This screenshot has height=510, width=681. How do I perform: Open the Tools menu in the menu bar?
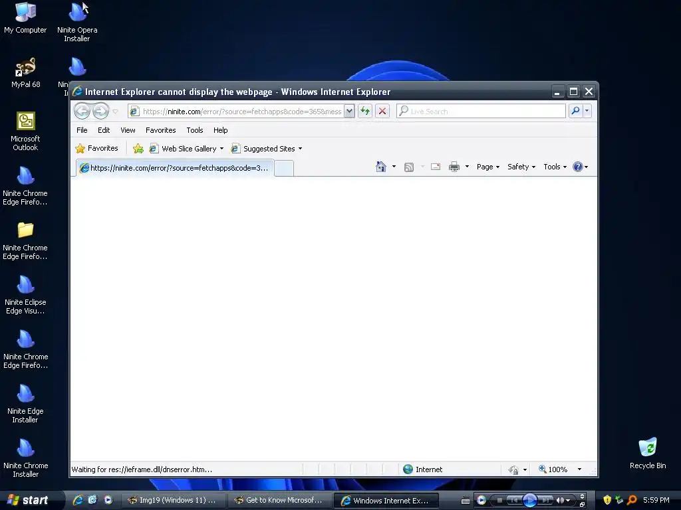click(x=195, y=130)
